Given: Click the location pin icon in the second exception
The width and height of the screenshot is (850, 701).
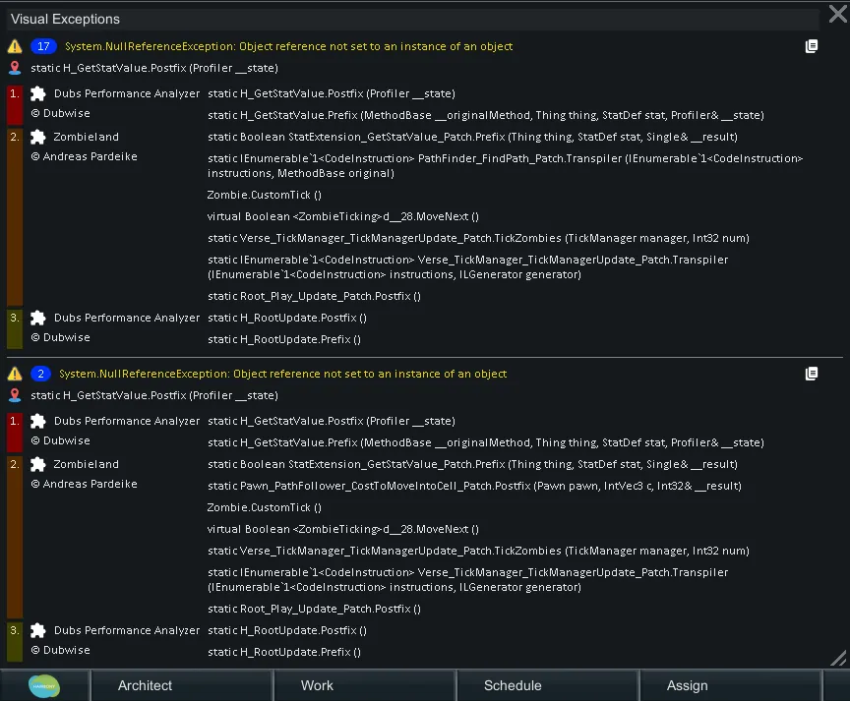Looking at the screenshot, I should [x=15, y=395].
